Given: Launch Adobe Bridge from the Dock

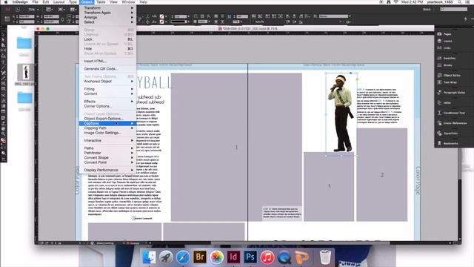Looking at the screenshot, I should click(x=200, y=257).
